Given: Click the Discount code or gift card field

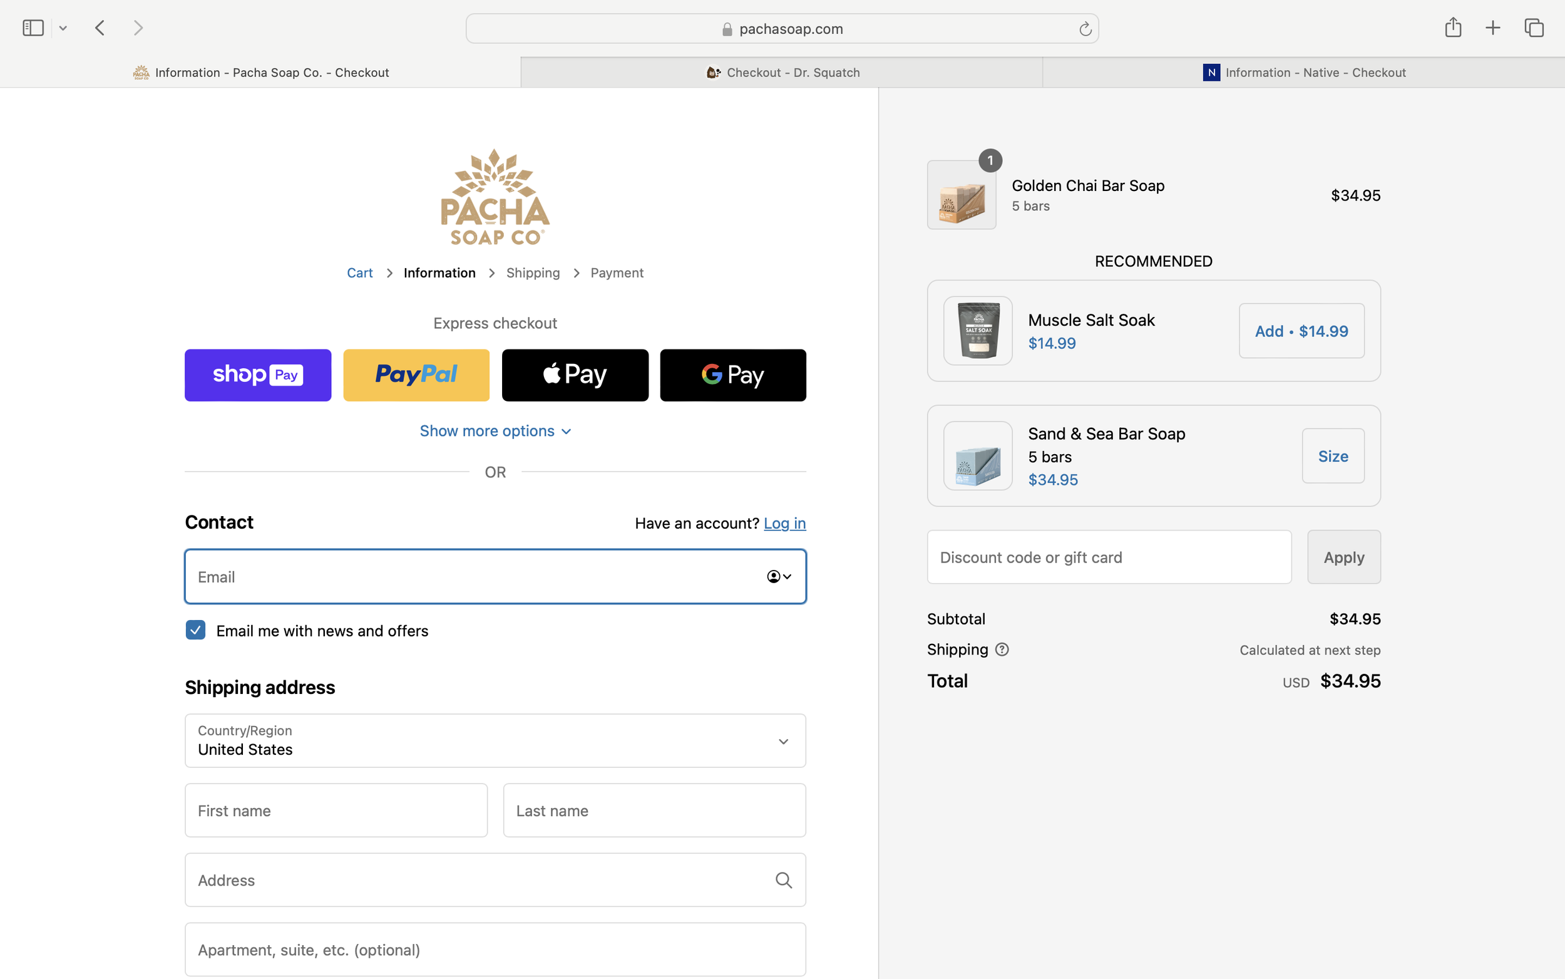Looking at the screenshot, I should 1109,557.
